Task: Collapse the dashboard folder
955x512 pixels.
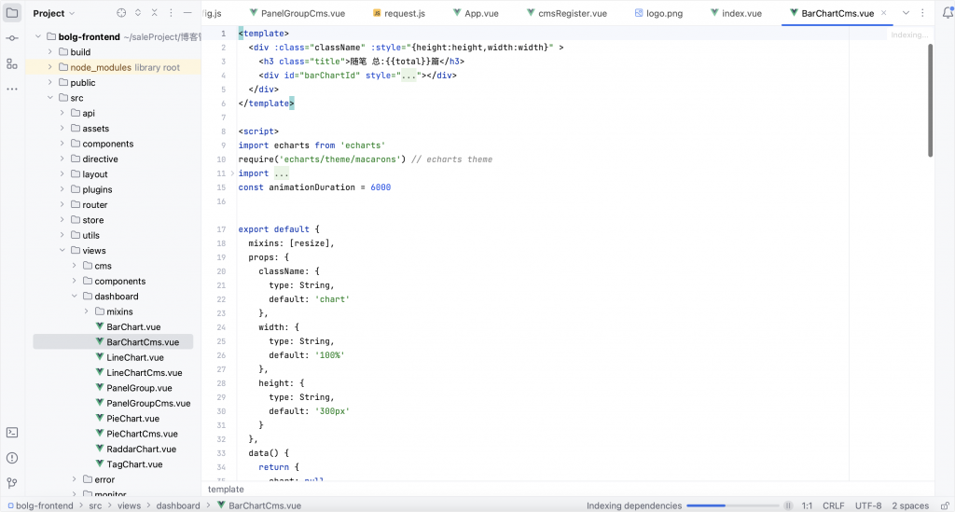Action: coord(75,297)
